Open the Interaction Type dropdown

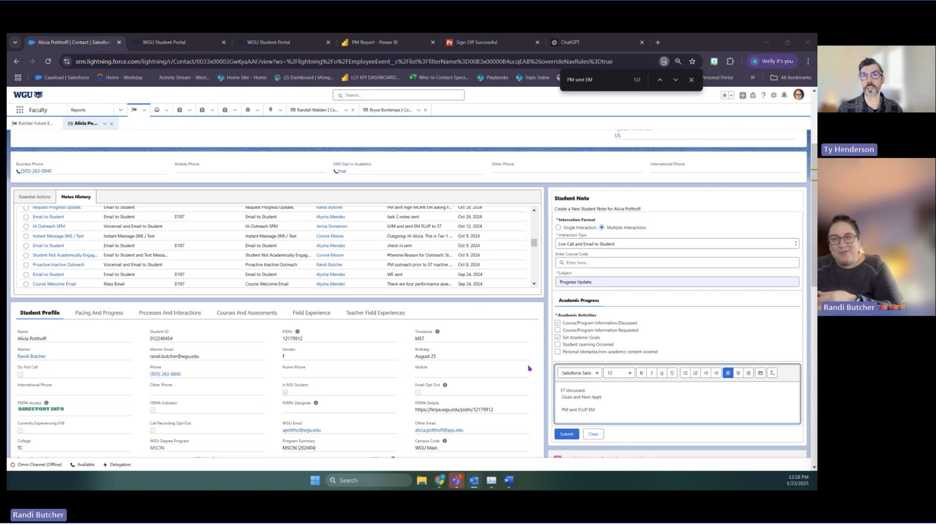coord(677,244)
